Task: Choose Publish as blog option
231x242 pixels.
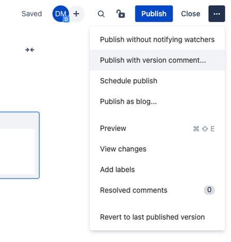Action: point(157,102)
